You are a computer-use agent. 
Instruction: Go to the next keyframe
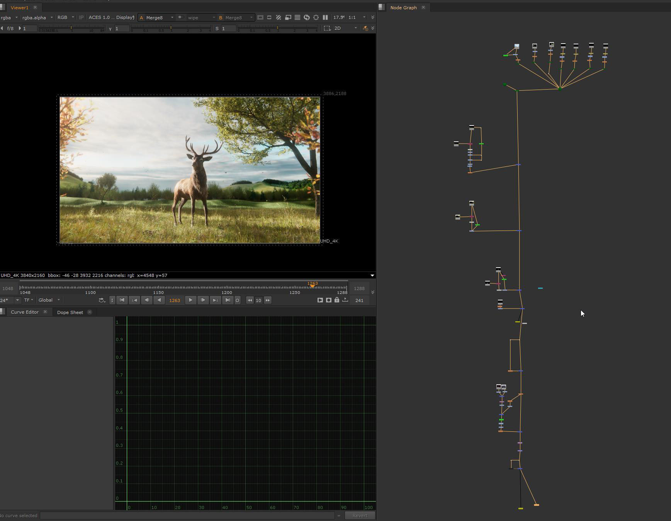pyautogui.click(x=215, y=300)
